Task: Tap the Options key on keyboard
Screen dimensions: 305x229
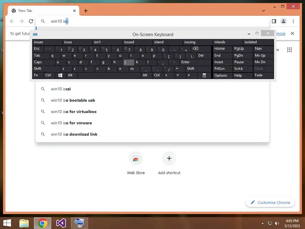Action: [222, 75]
